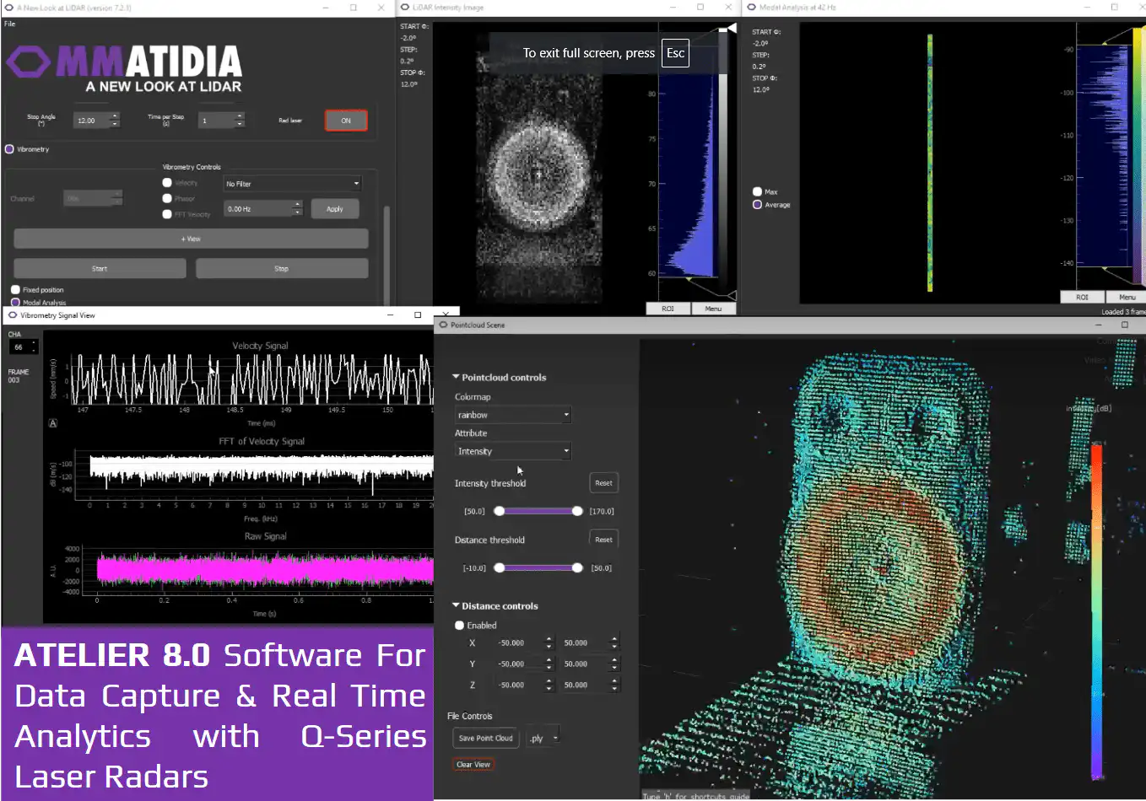Click the Modal Analysis window title icon
The image size is (1146, 801).
pyautogui.click(x=751, y=7)
